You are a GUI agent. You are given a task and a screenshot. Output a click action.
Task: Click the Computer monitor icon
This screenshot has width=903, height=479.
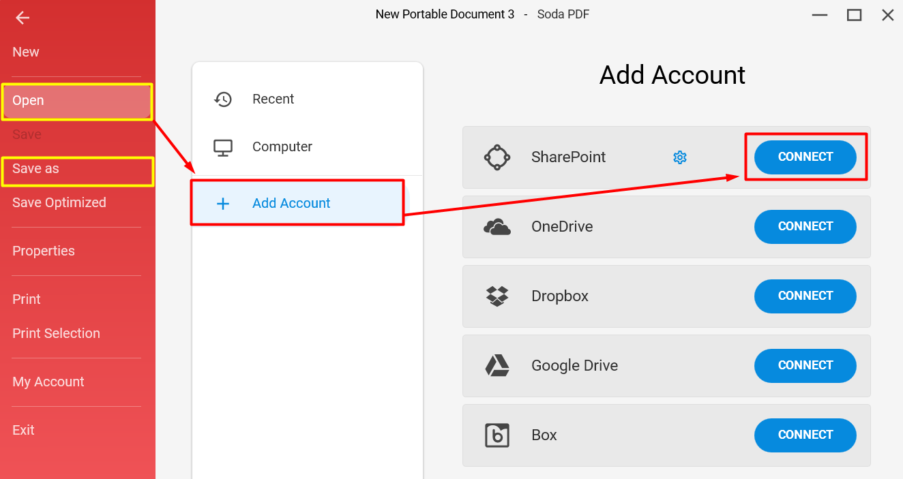tap(223, 147)
